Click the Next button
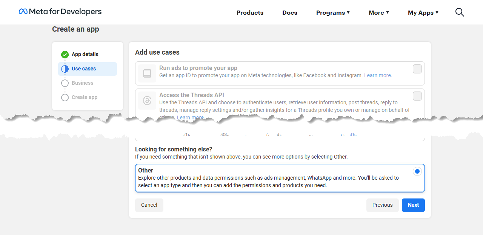483x235 pixels. point(413,205)
